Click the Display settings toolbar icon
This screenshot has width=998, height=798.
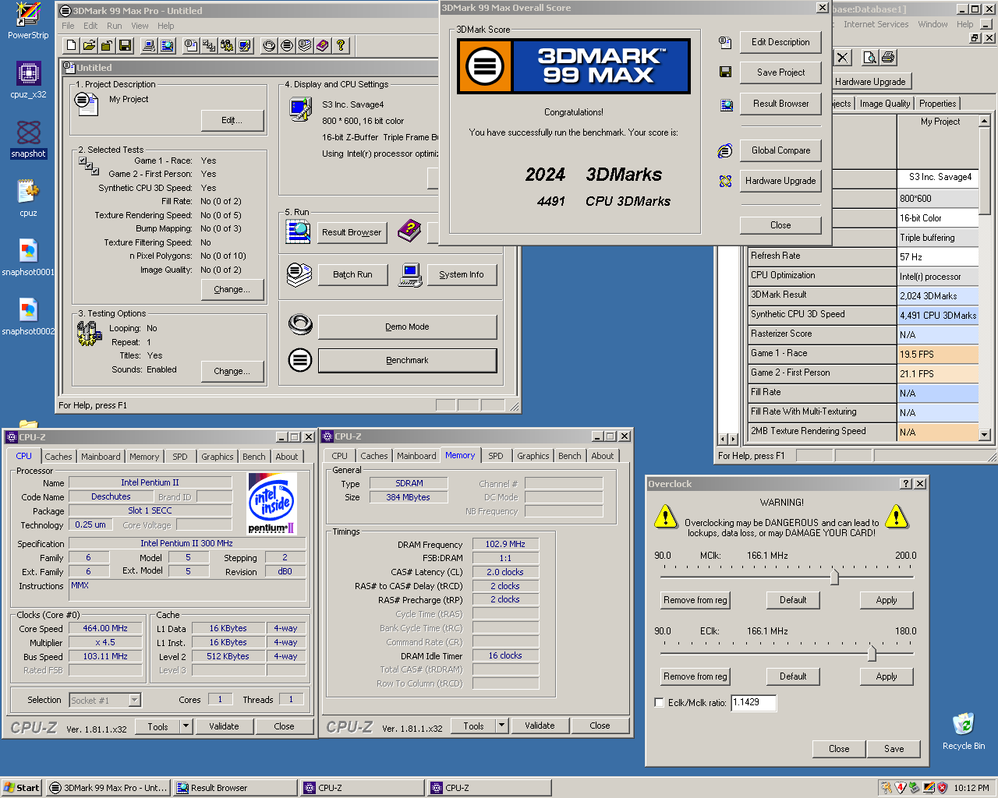tap(244, 45)
